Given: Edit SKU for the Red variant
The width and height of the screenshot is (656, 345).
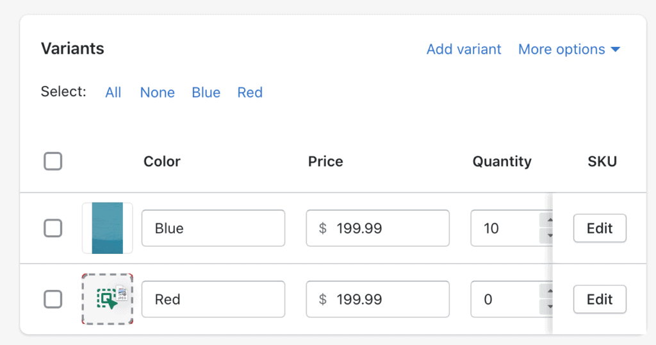Looking at the screenshot, I should pos(600,299).
